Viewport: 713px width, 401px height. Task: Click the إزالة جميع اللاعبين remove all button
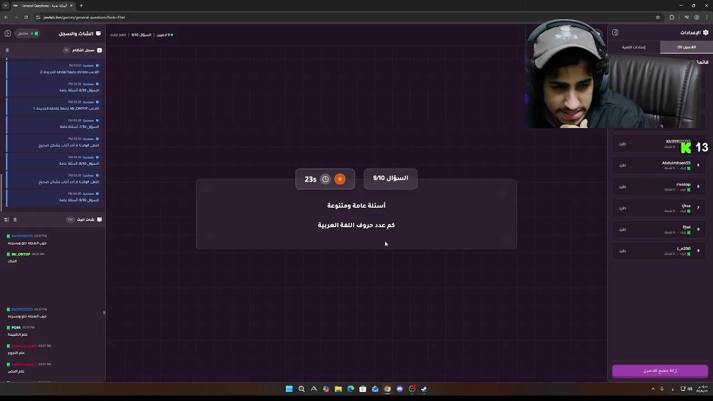pyautogui.click(x=660, y=371)
